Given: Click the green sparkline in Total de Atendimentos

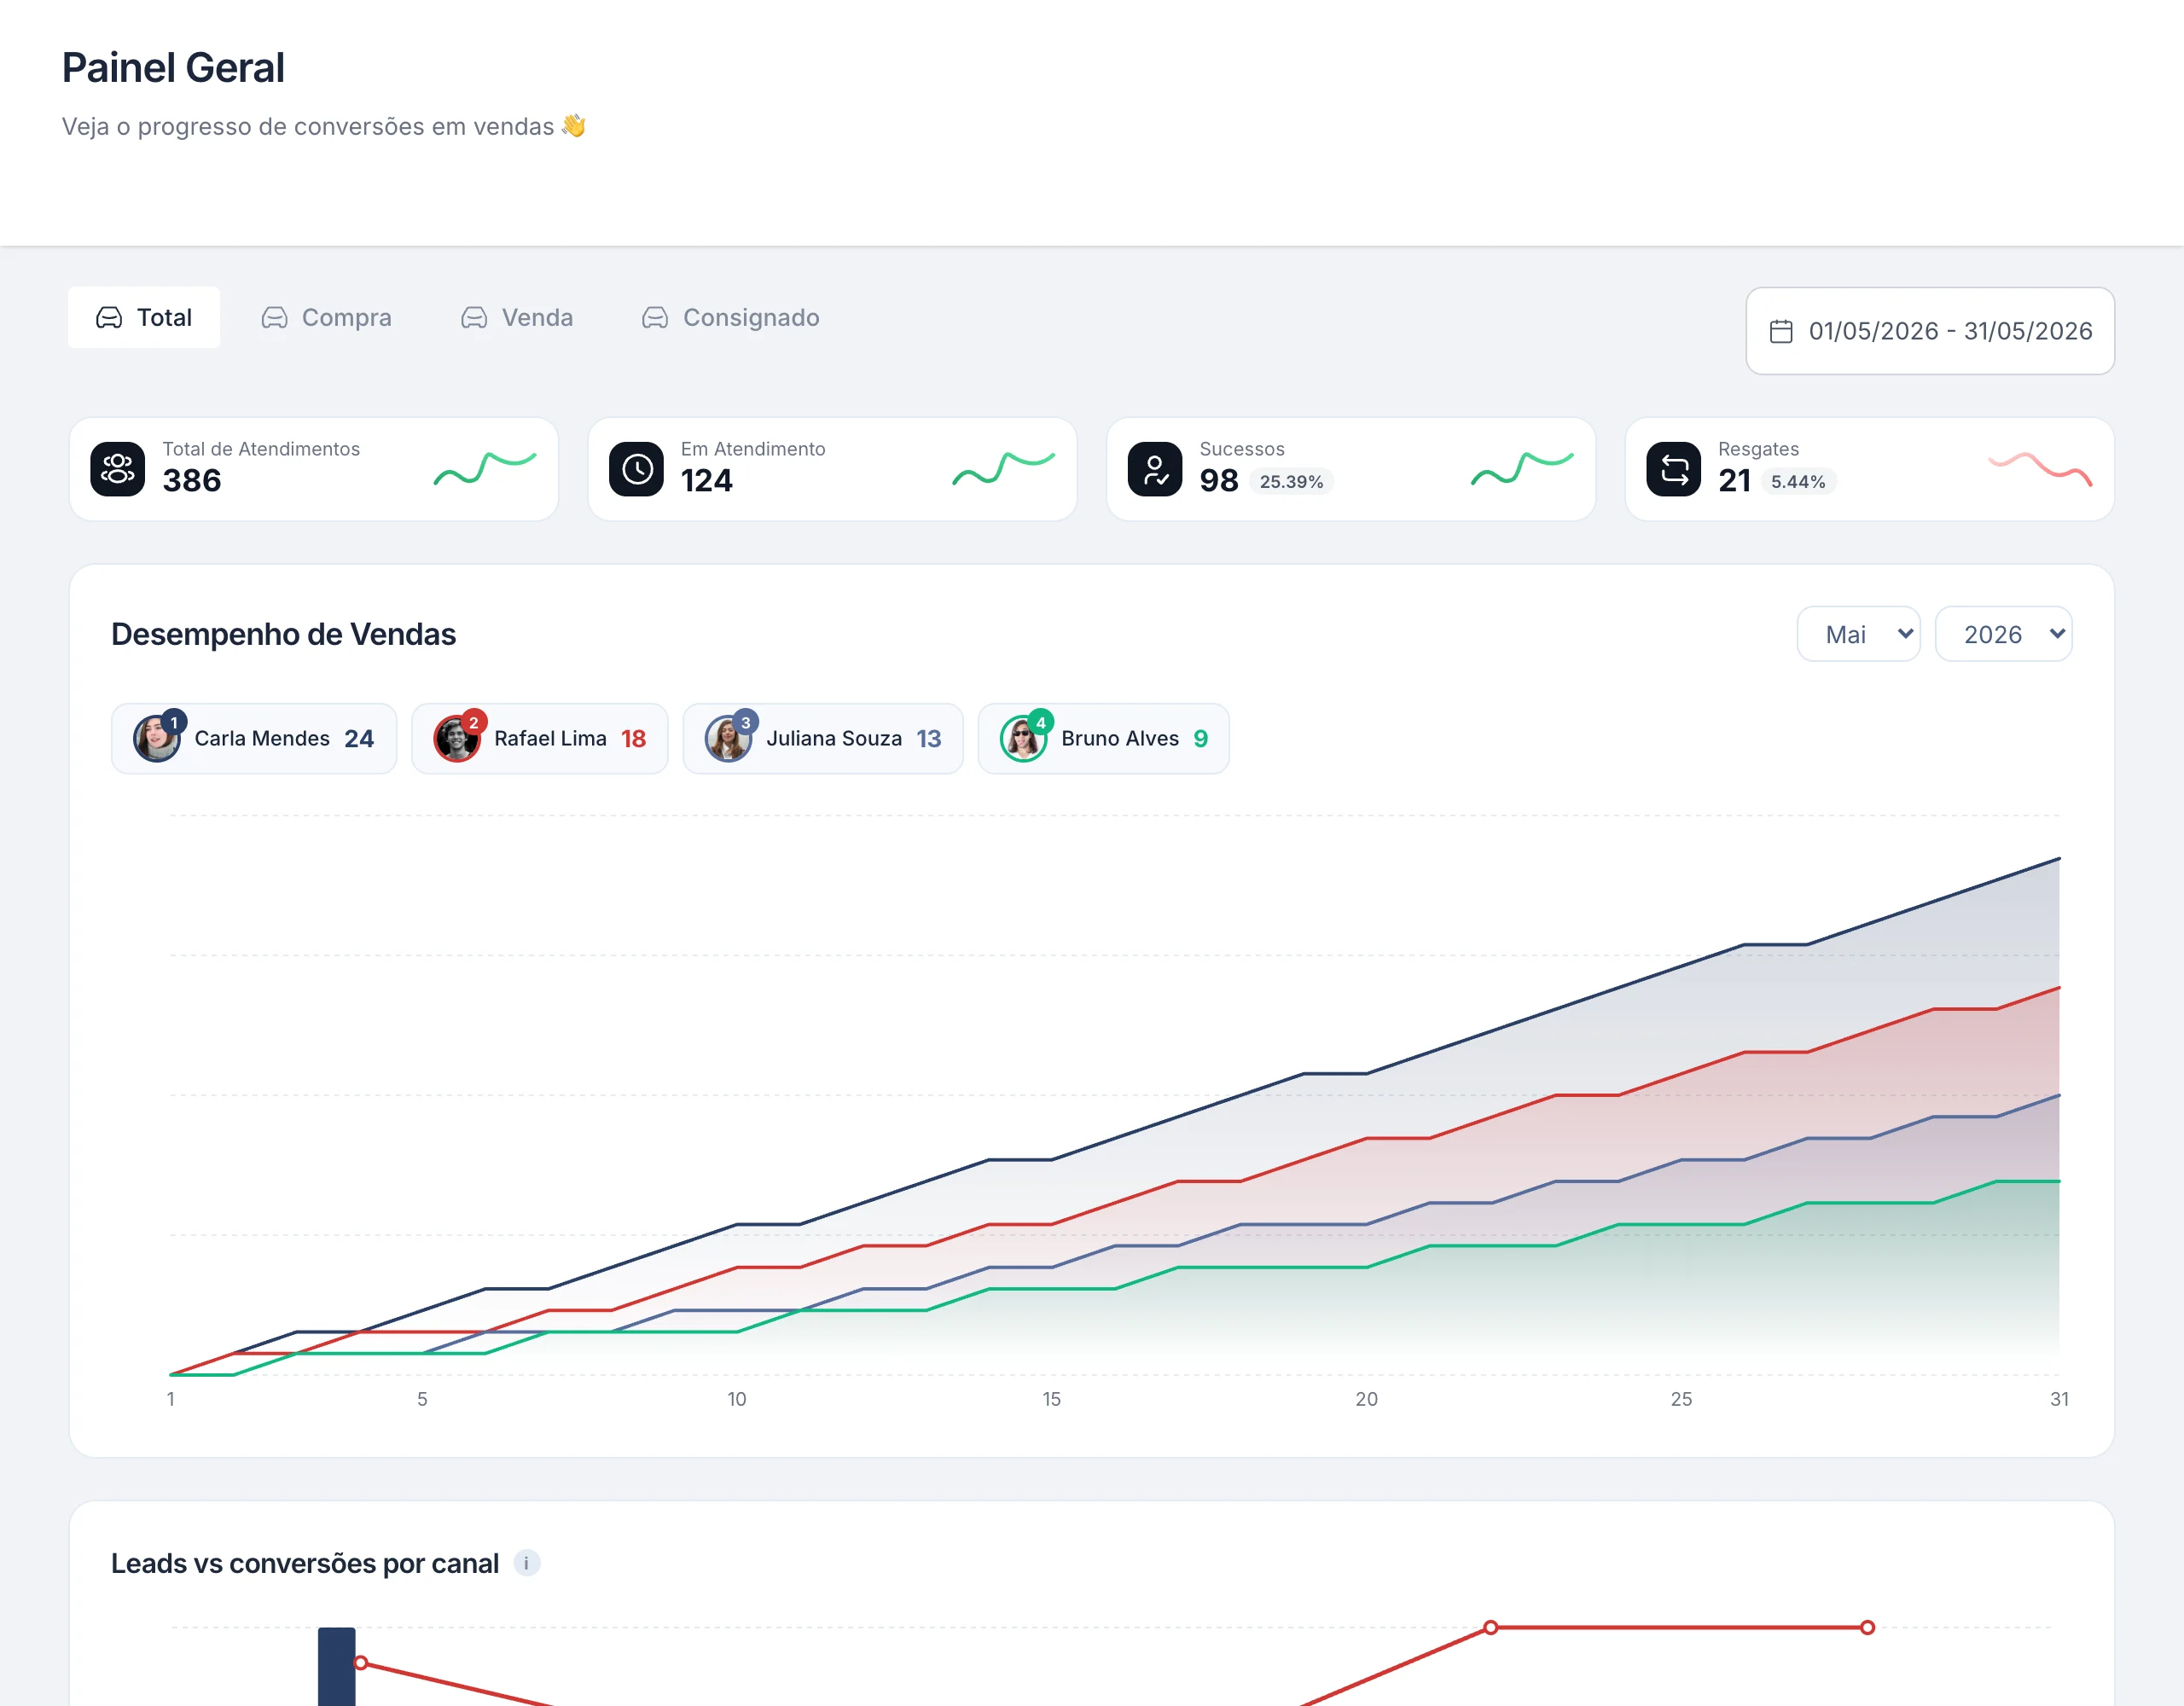Looking at the screenshot, I should coord(485,468).
